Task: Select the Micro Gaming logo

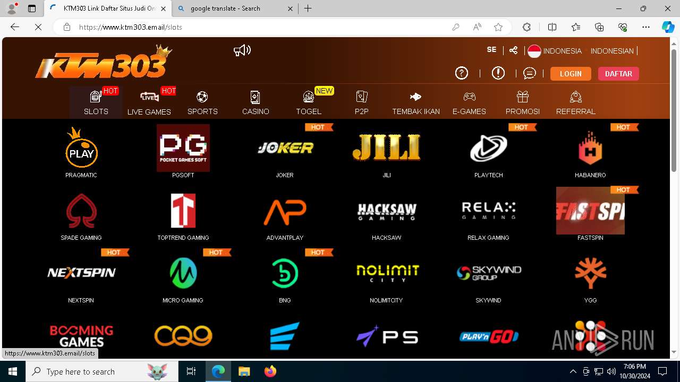Action: (183, 273)
